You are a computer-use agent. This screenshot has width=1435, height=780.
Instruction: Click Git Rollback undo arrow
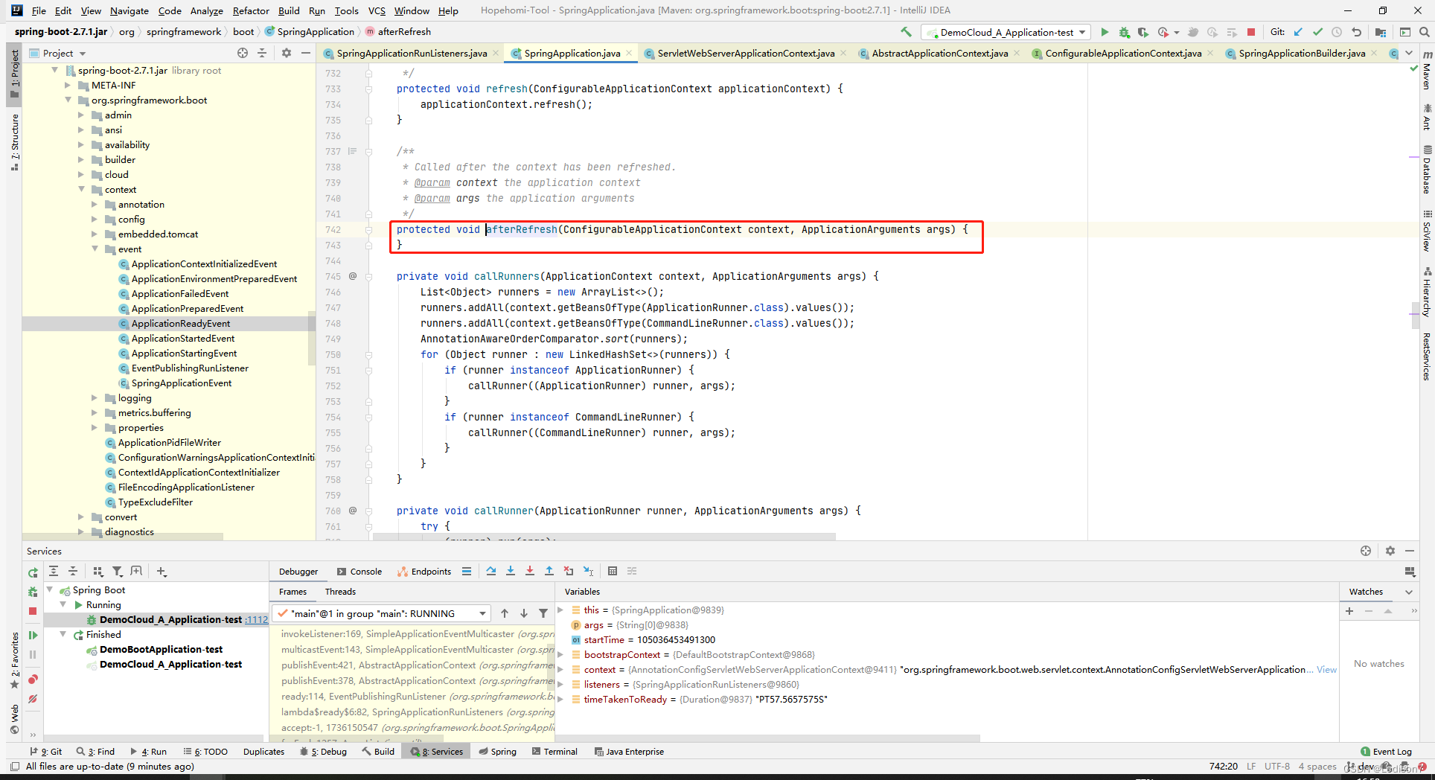pyautogui.click(x=1356, y=32)
